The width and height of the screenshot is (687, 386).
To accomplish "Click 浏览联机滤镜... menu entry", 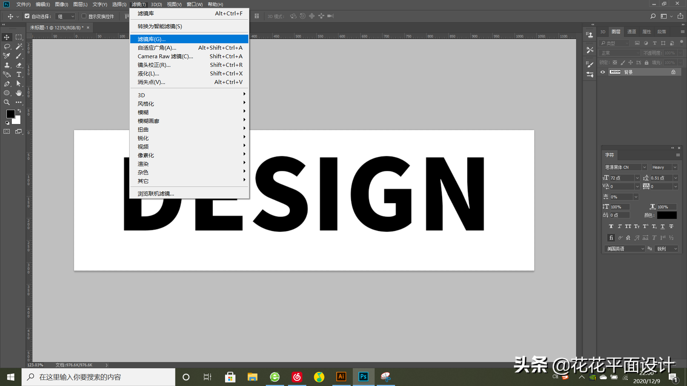I will pyautogui.click(x=156, y=194).
